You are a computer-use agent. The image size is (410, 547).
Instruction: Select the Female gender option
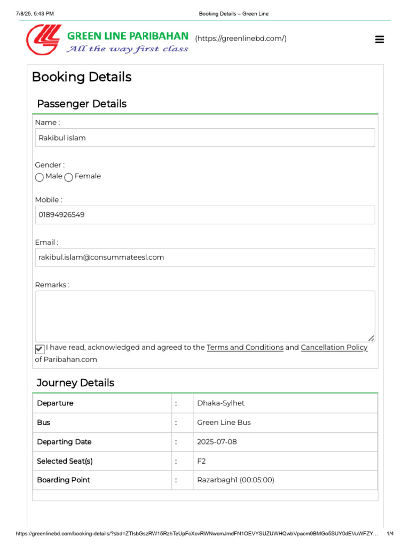(x=69, y=177)
